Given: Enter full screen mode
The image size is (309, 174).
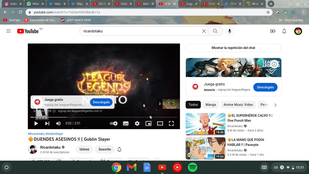Looking at the screenshot, I should [171, 123].
